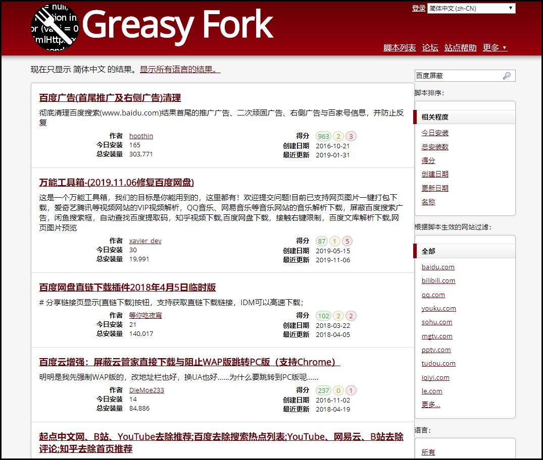The height and width of the screenshot is (460, 543).
Task: Filter scripts by iqiyi.com
Action: pyautogui.click(x=435, y=378)
